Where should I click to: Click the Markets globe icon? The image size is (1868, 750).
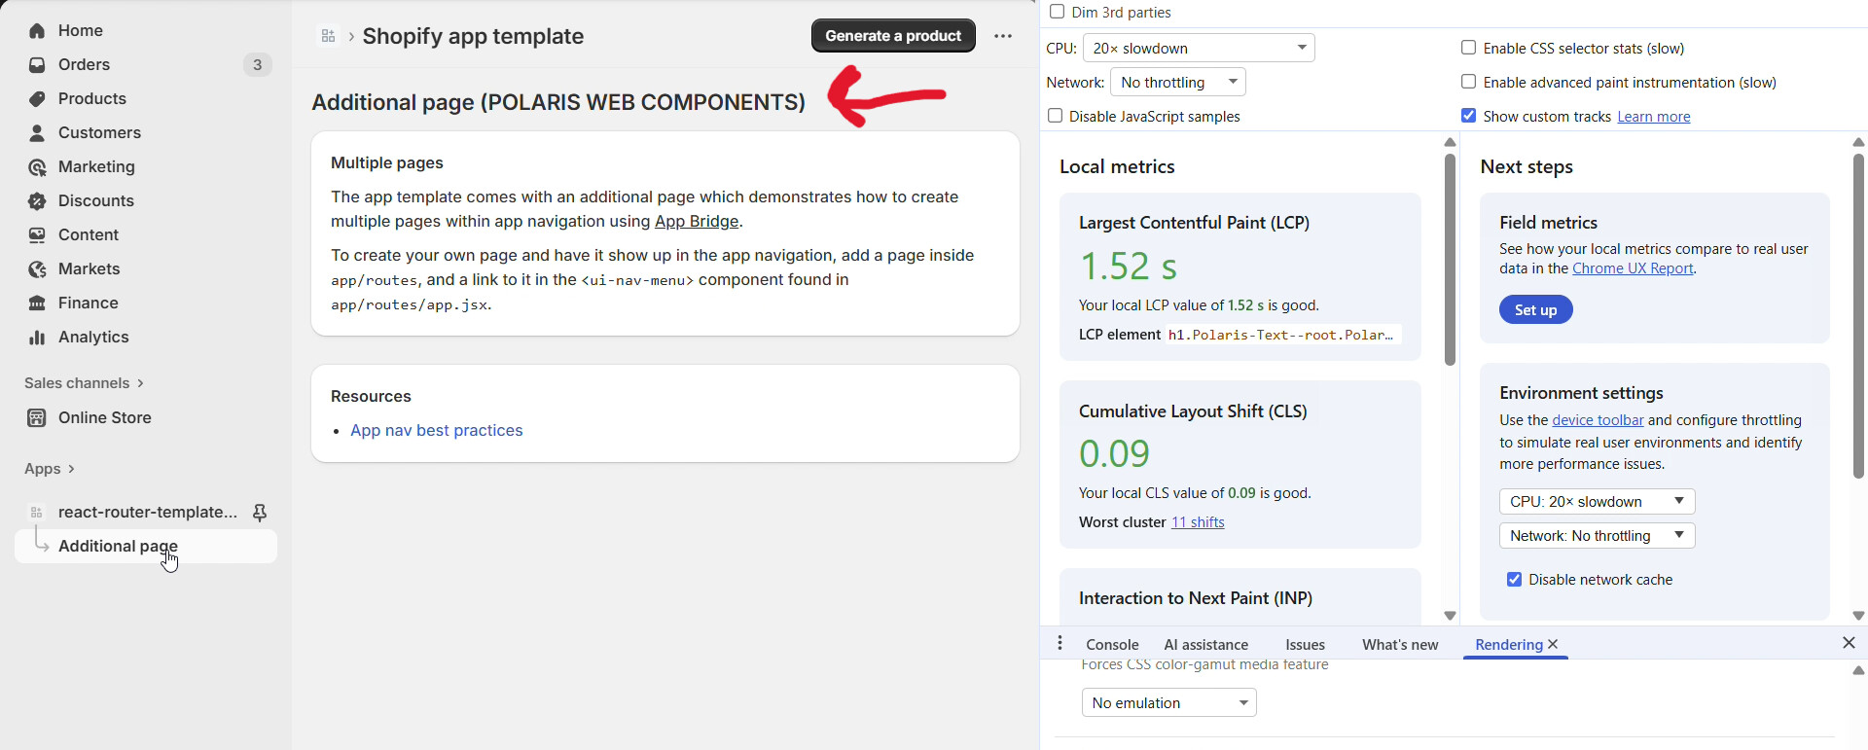(x=37, y=269)
